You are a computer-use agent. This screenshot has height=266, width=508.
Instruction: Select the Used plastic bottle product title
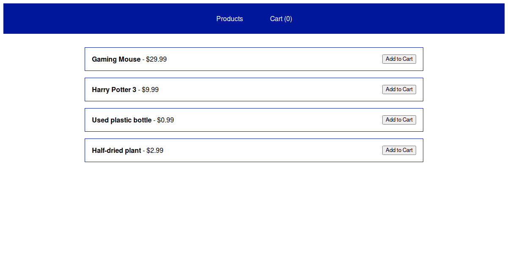click(x=122, y=120)
